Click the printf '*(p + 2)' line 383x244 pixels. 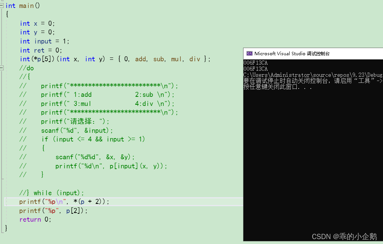pyautogui.click(x=64, y=202)
